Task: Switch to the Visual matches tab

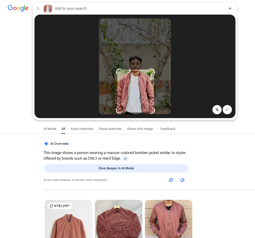Action: [110, 129]
